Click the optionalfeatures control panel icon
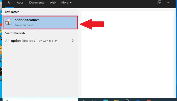The width and height of the screenshot is (177, 101). [8, 22]
